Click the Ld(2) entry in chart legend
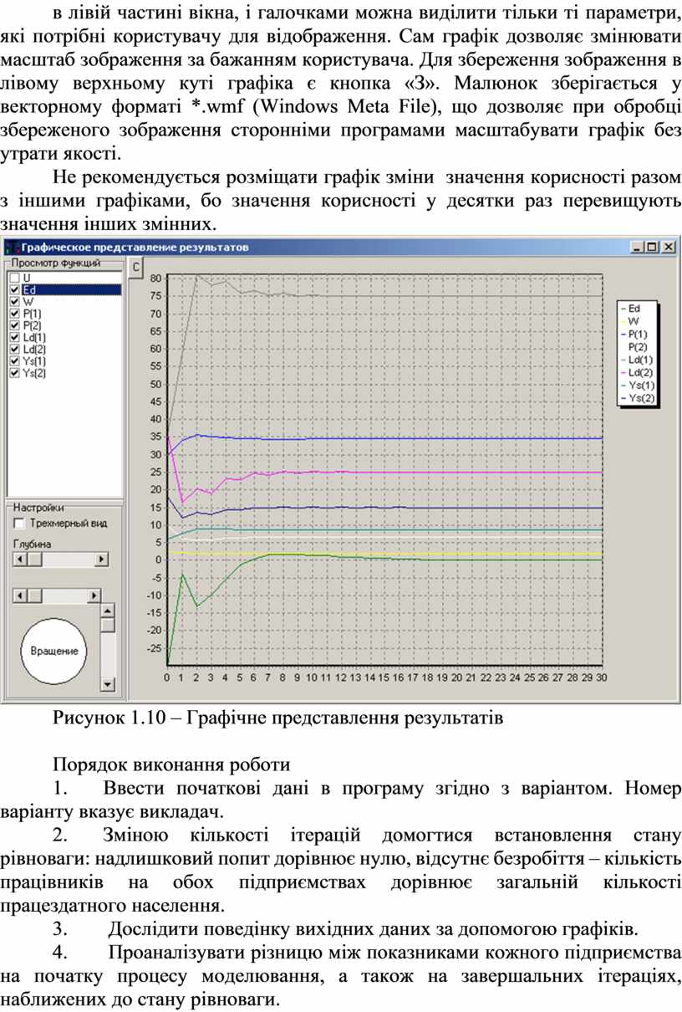This screenshot has height=1012, width=682. pos(641,371)
